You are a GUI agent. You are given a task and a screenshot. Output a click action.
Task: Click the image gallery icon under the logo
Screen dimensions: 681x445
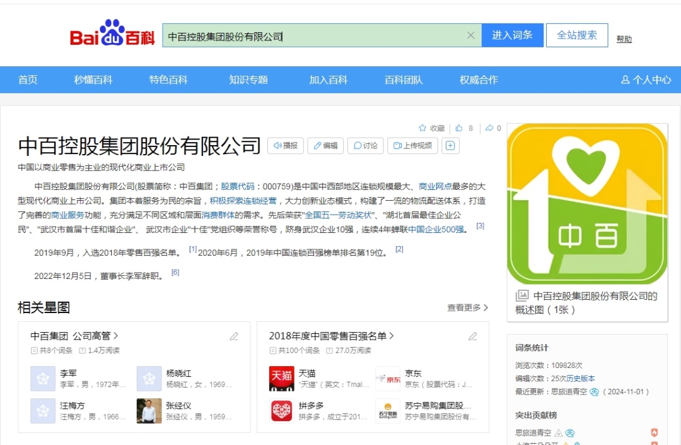click(x=522, y=295)
